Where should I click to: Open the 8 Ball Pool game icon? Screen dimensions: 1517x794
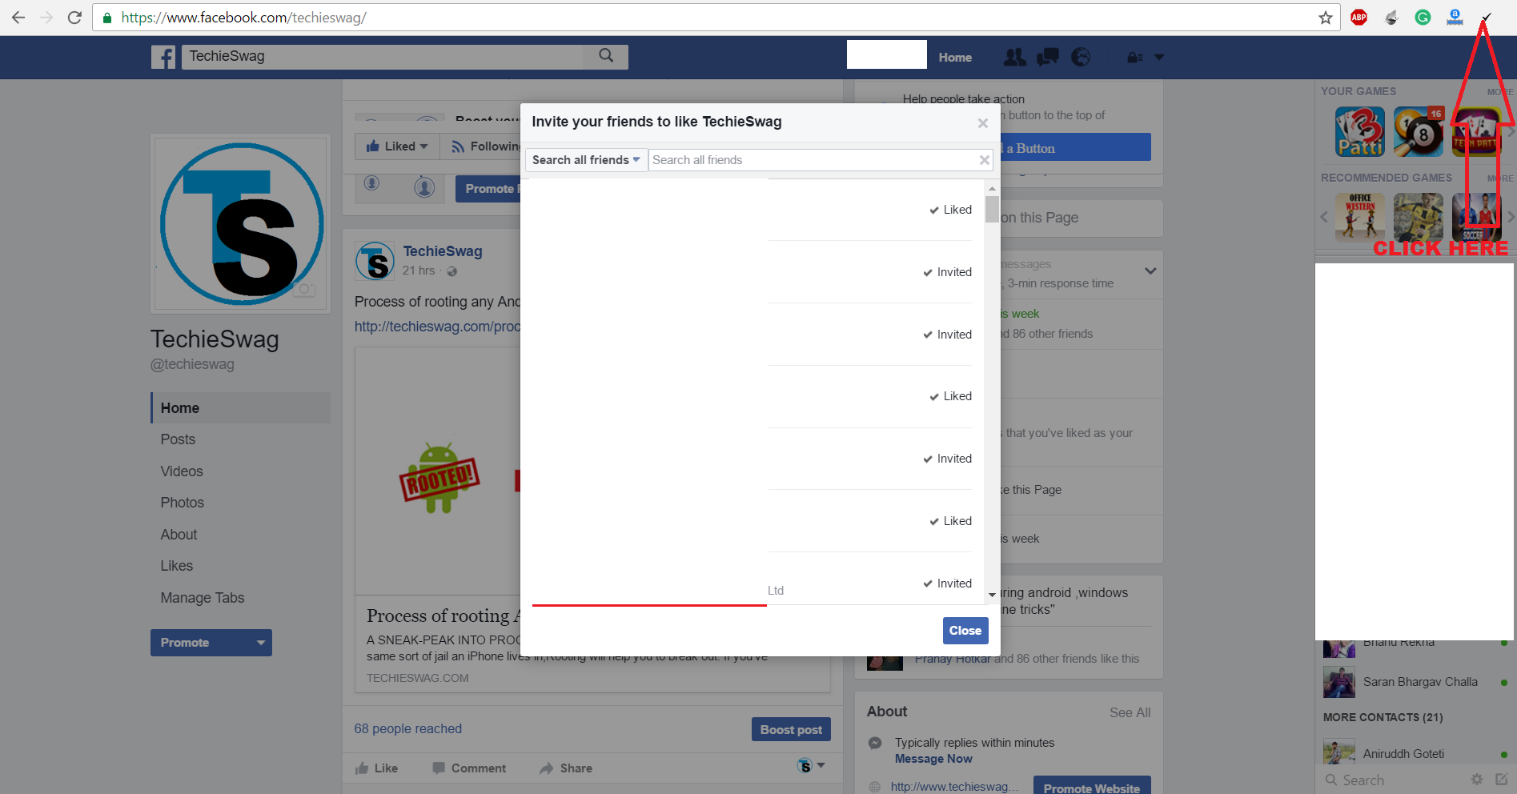pyautogui.click(x=1419, y=131)
